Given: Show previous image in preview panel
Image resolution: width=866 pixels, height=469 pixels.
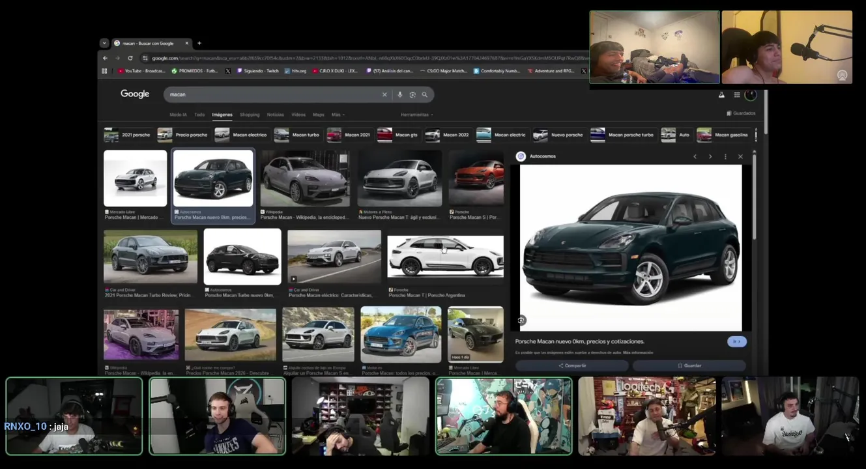Looking at the screenshot, I should click(x=695, y=156).
